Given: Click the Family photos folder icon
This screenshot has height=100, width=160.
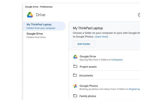Looking at the screenshot, I should coord(75,96).
